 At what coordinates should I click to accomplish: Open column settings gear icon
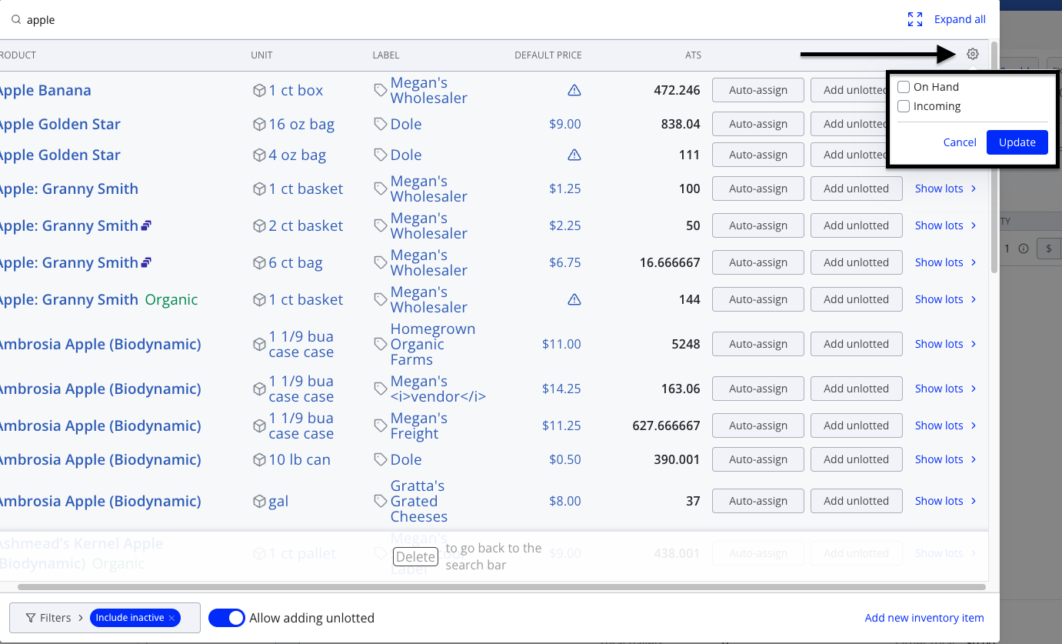click(x=973, y=54)
